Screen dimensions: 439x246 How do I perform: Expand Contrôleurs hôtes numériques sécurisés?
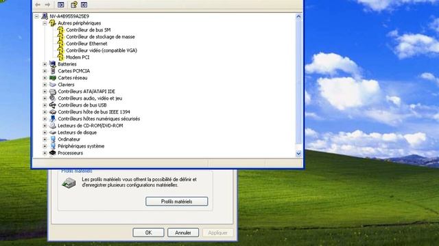tap(45, 119)
